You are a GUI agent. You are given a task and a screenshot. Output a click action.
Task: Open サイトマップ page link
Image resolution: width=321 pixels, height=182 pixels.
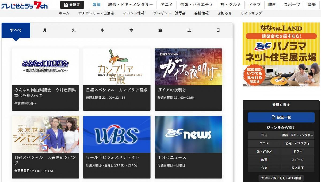click(251, 13)
